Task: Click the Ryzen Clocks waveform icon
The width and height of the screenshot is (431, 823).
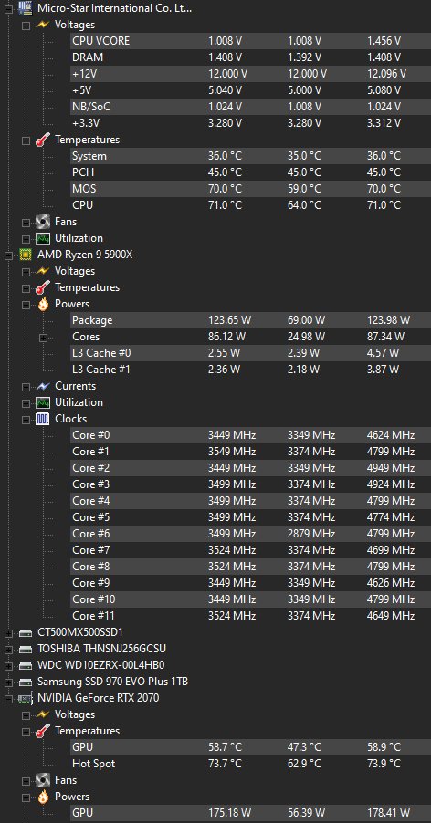Action: tap(43, 419)
